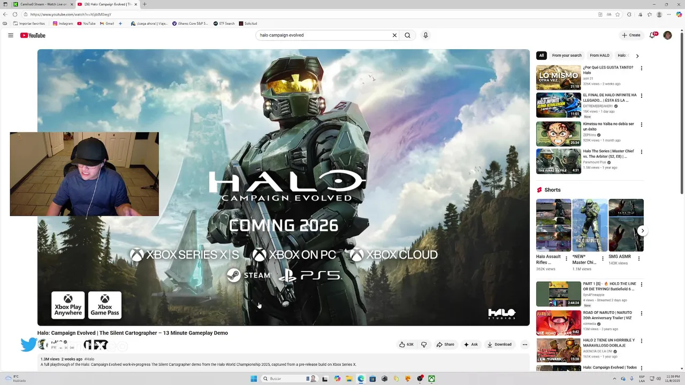Open the Instagram bookmark

pos(63,24)
